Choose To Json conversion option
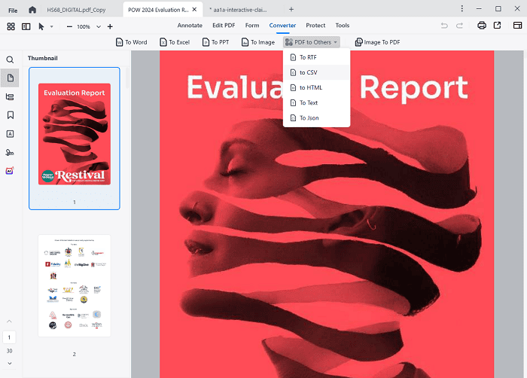This screenshot has width=527, height=378. 309,118
